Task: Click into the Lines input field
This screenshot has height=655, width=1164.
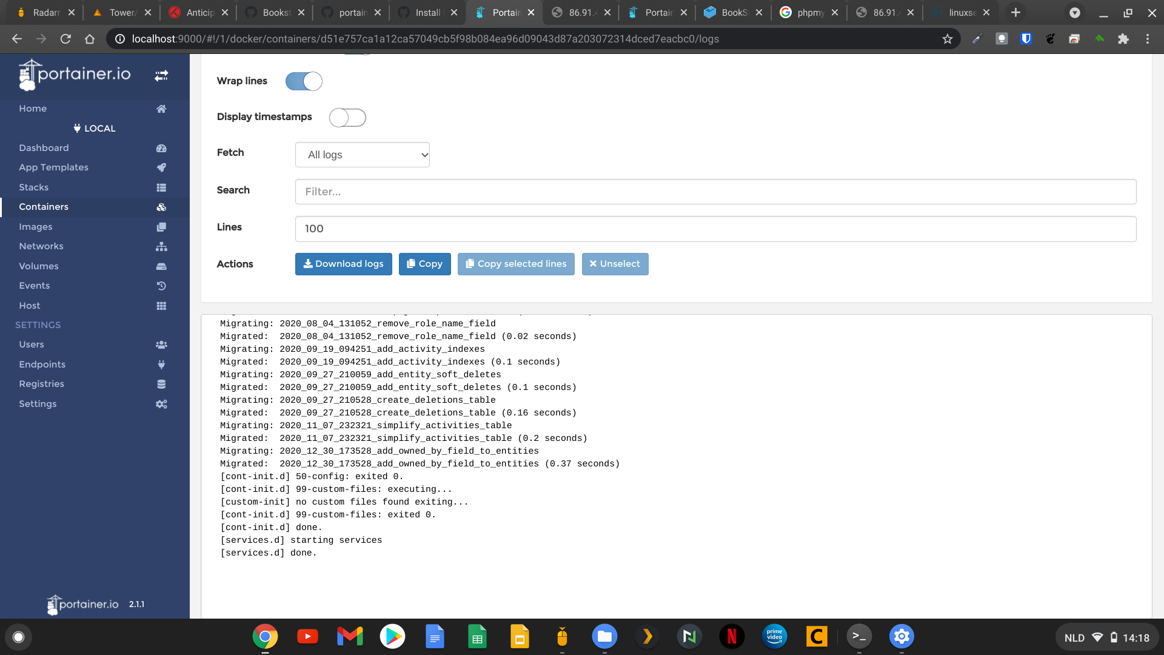Action: 715,229
